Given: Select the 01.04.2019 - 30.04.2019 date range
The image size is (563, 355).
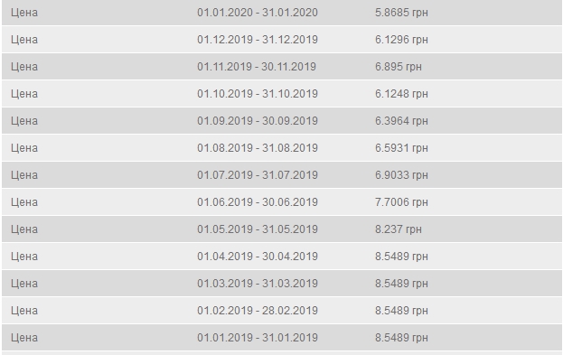Looking at the screenshot, I should pos(258,257).
